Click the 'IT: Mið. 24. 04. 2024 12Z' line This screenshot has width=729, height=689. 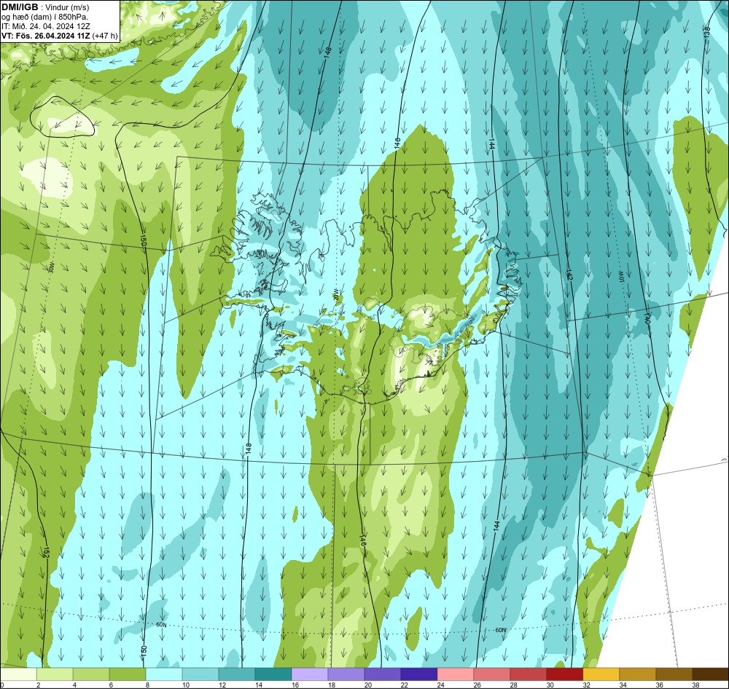[46, 26]
